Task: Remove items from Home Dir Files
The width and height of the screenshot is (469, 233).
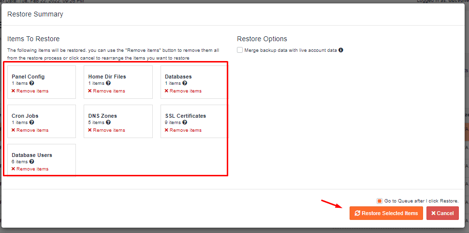Action: tap(106, 91)
